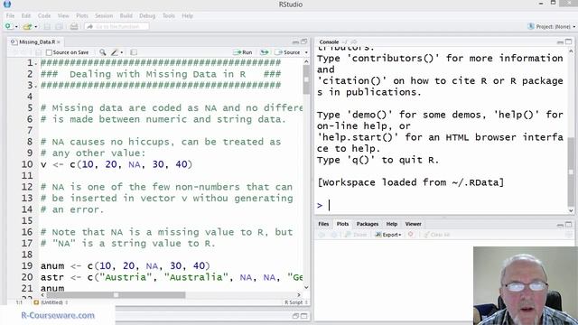Click the remove current plot red icon
The height and width of the screenshot is (325, 578).
coord(411,235)
